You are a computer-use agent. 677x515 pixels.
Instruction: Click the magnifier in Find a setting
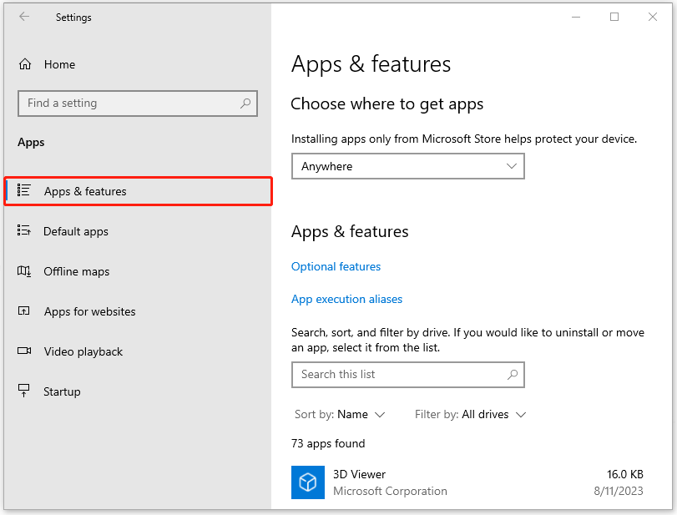[x=245, y=104]
